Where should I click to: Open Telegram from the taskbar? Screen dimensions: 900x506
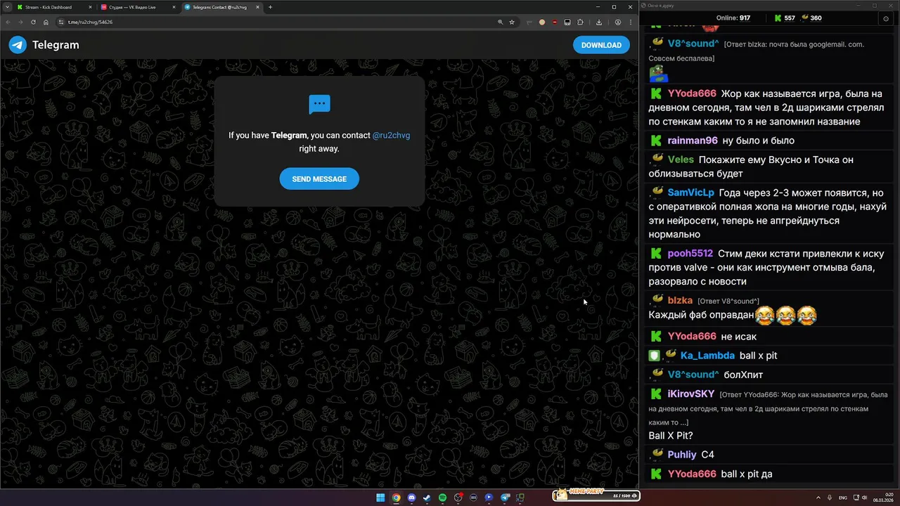(x=505, y=498)
